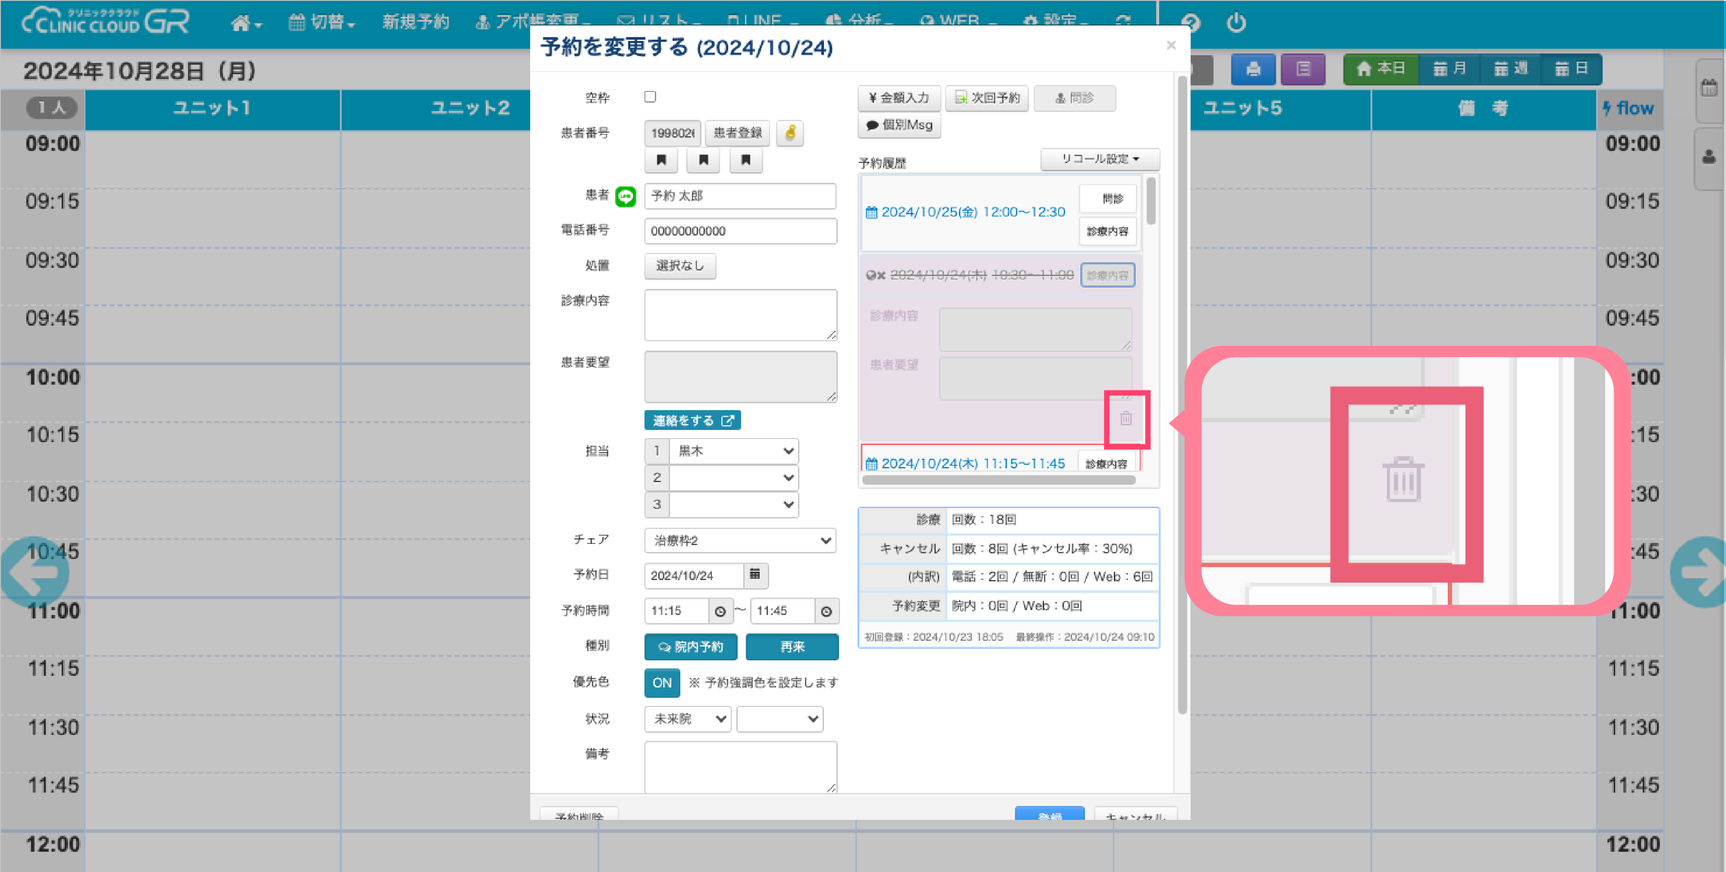Open the チェア dropdown showing 治療枠2
The width and height of the screenshot is (1726, 872).
click(x=740, y=540)
